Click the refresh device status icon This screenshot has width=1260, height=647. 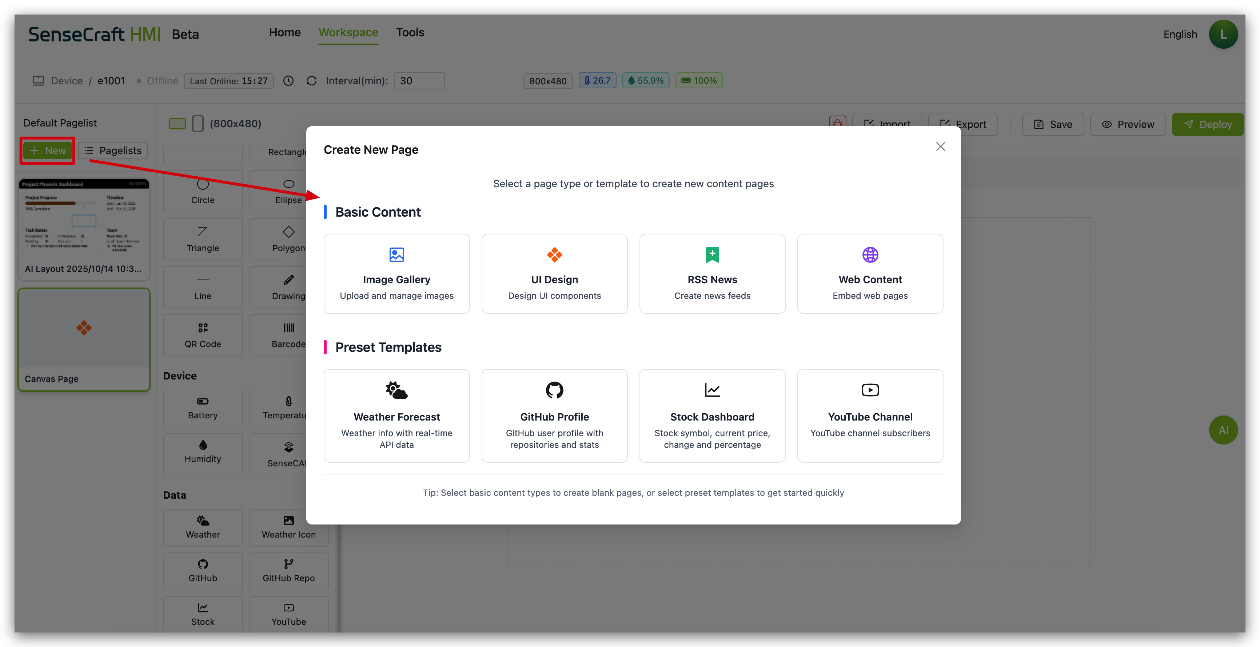(x=312, y=81)
